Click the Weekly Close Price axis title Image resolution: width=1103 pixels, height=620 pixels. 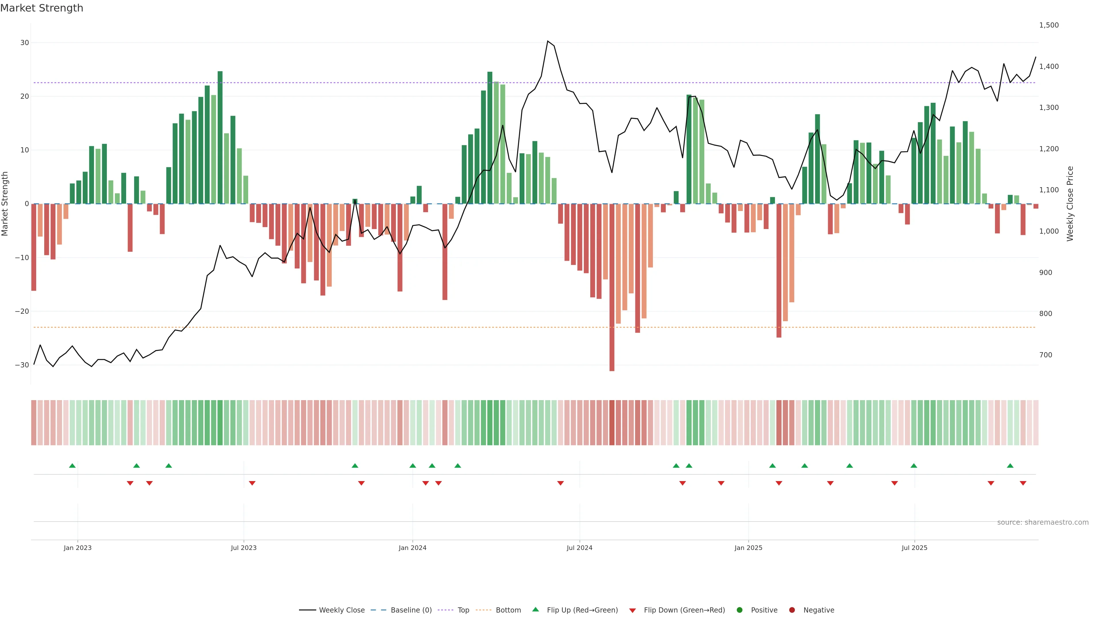(1070, 204)
